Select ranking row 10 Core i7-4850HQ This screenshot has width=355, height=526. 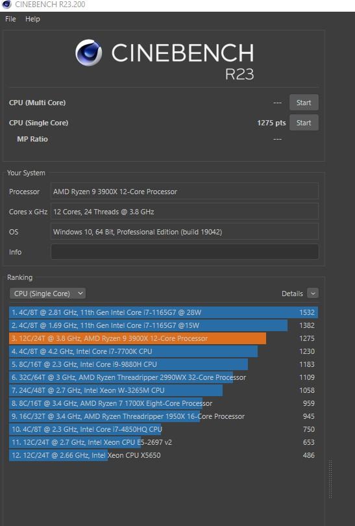164,429
